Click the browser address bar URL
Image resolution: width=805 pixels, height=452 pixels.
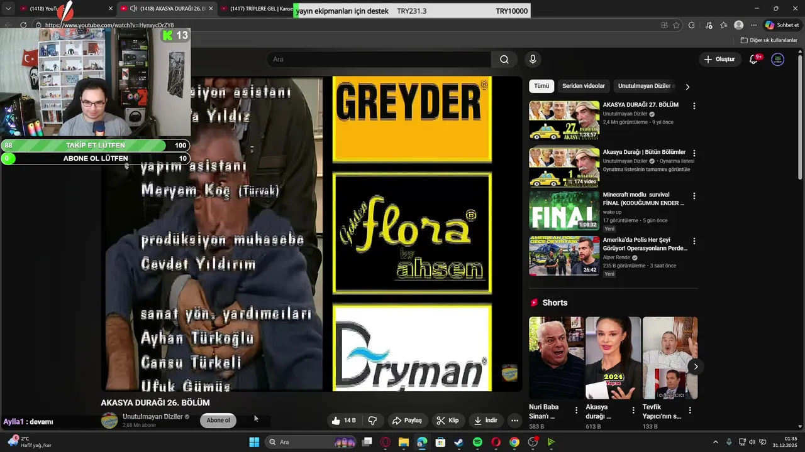point(109,25)
